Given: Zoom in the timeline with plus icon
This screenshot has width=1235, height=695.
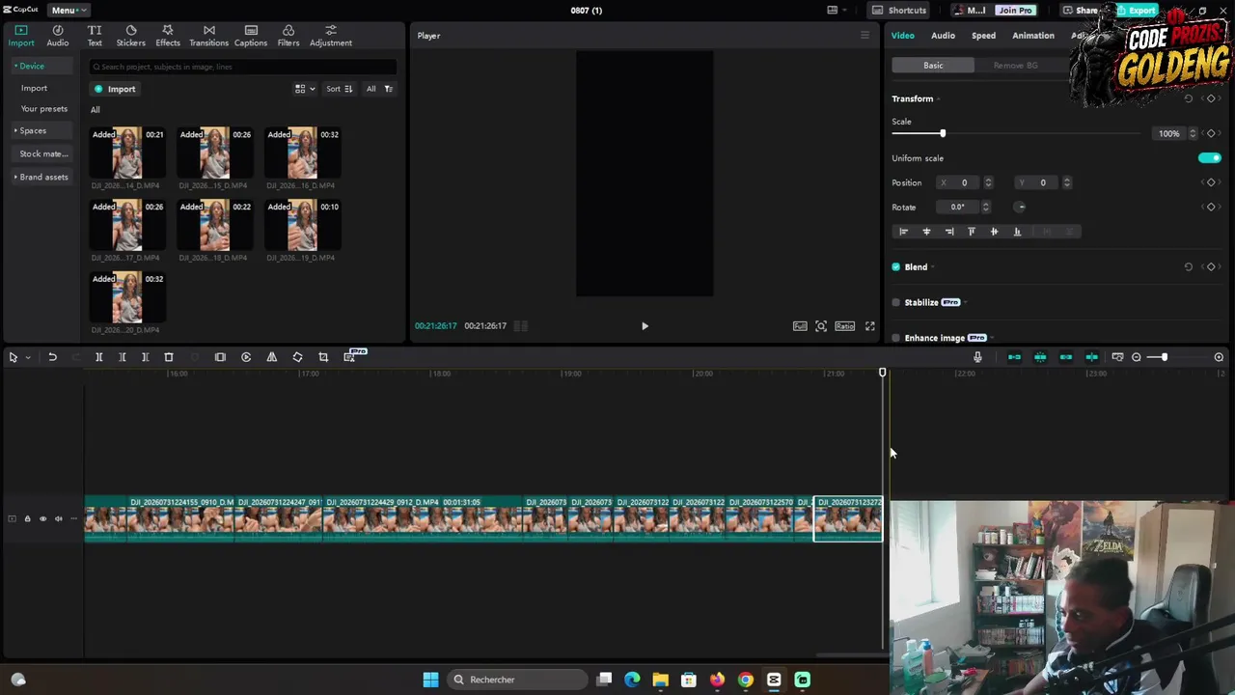Looking at the screenshot, I should click(x=1219, y=357).
